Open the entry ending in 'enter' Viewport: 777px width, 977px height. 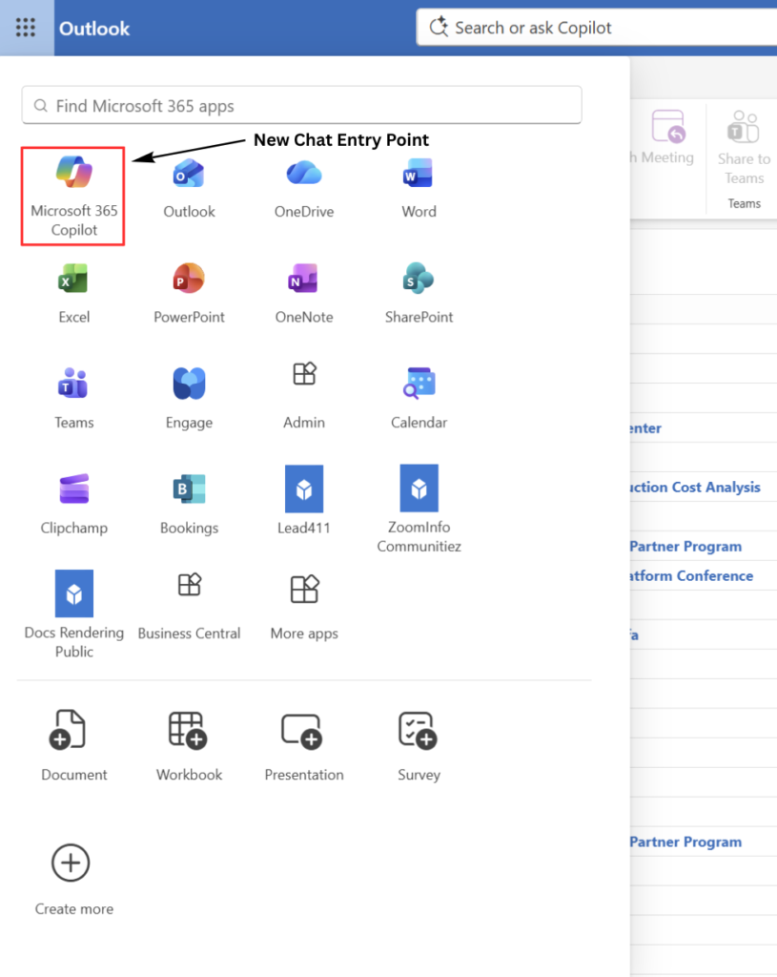pyautogui.click(x=645, y=428)
